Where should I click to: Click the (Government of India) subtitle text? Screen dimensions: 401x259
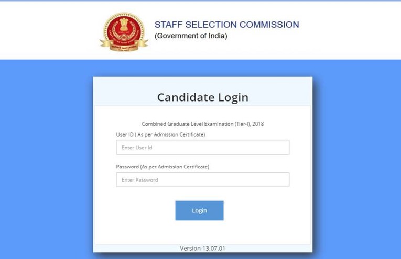(x=191, y=36)
